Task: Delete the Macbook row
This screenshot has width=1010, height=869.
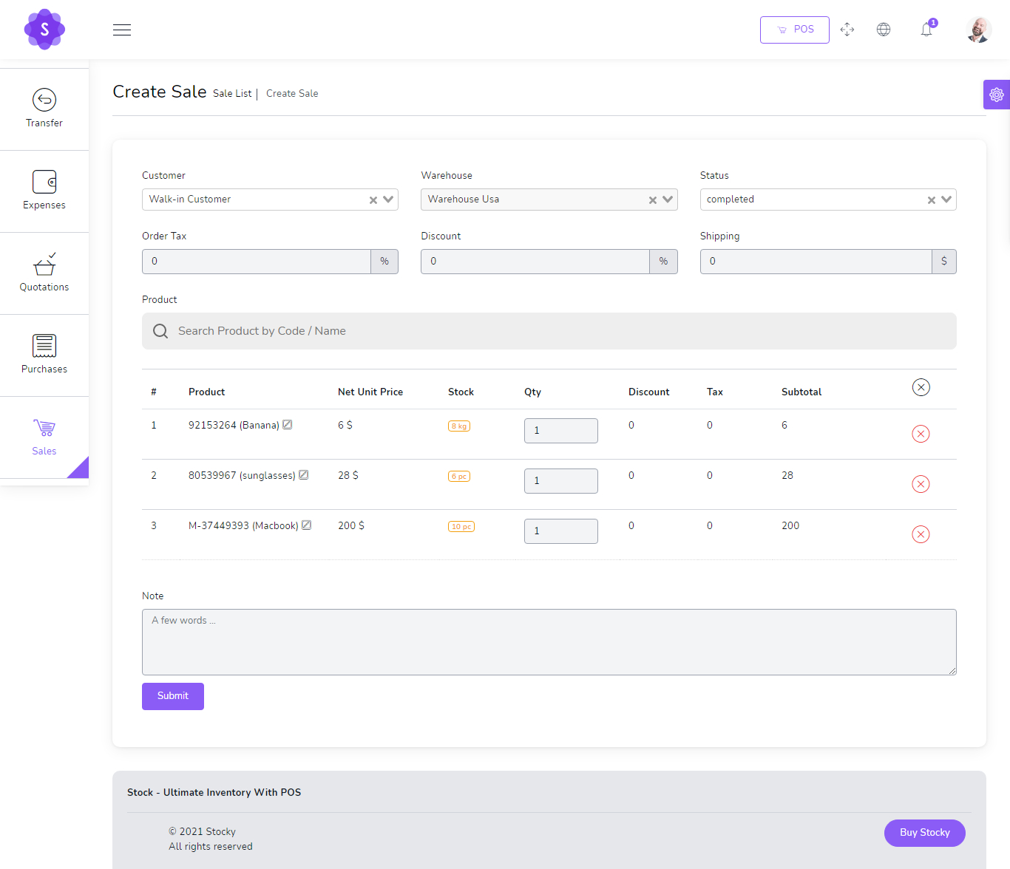Action: (921, 534)
